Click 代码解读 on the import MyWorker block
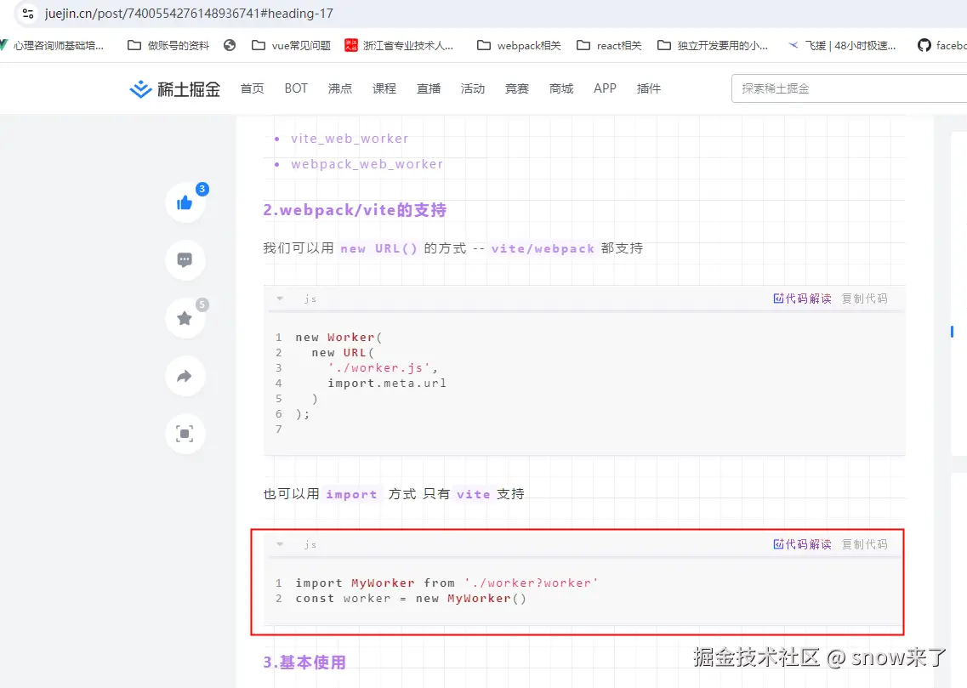The width and height of the screenshot is (967, 688). [x=802, y=544]
